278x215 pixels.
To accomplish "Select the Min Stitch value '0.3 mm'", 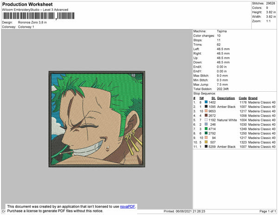I will click(x=222, y=80).
